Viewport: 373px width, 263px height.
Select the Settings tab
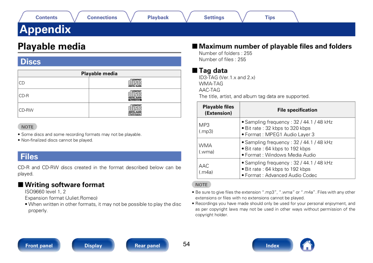(x=214, y=17)
